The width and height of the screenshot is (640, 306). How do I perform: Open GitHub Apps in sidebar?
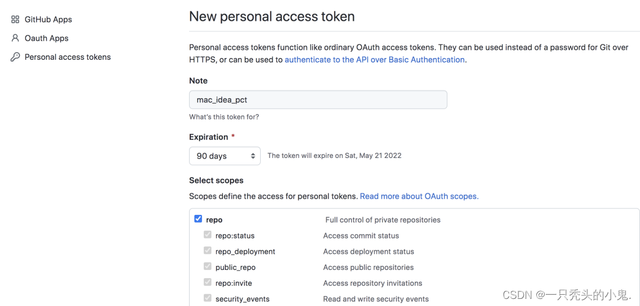(x=48, y=19)
